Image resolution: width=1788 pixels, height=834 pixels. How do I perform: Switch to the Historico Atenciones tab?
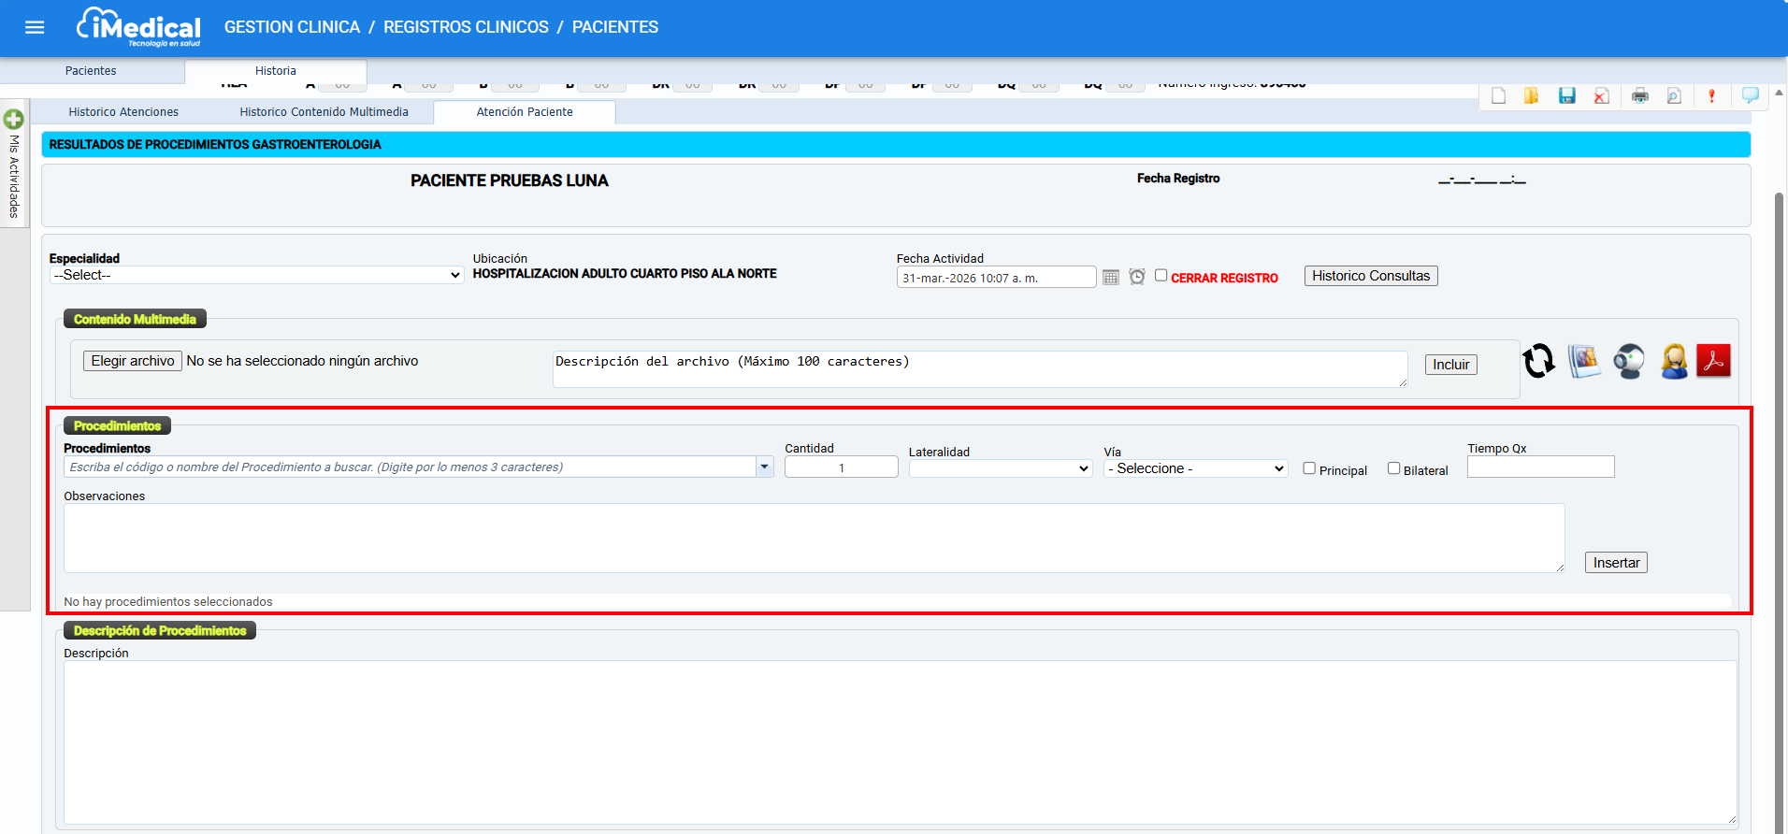click(x=123, y=112)
